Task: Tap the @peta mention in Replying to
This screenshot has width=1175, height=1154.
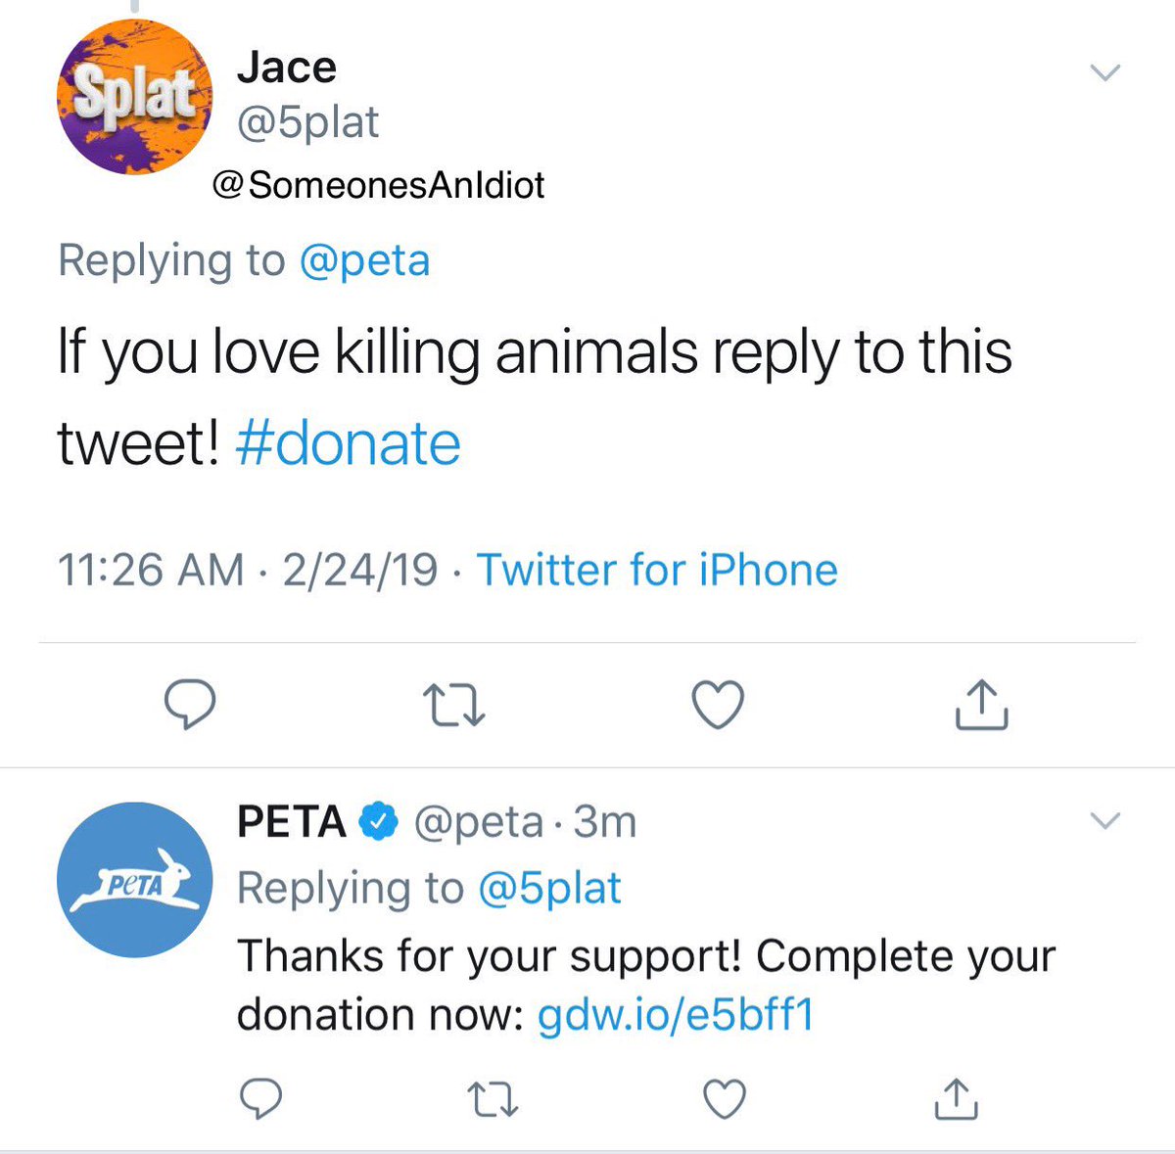Action: click(x=364, y=260)
